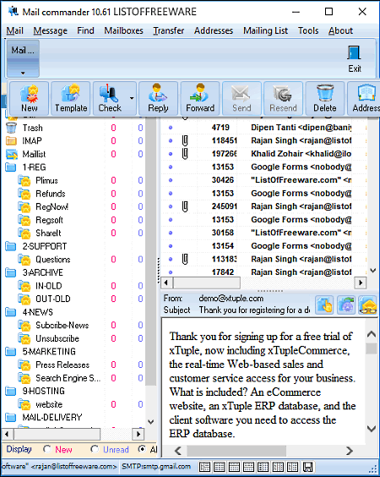Image resolution: width=380 pixels, height=477 pixels.
Task: Select message from Dipen Tanti
Action: pyautogui.click(x=263, y=128)
